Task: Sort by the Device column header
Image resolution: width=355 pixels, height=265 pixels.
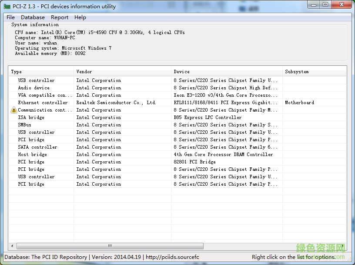Action: click(227, 71)
